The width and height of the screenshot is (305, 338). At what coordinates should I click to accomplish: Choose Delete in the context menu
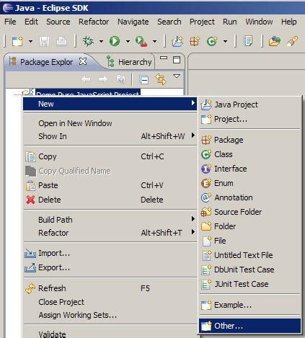click(110, 200)
